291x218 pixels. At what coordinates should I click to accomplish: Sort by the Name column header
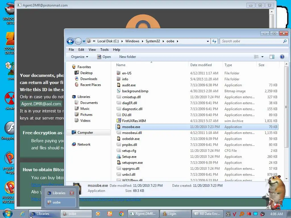151,65
